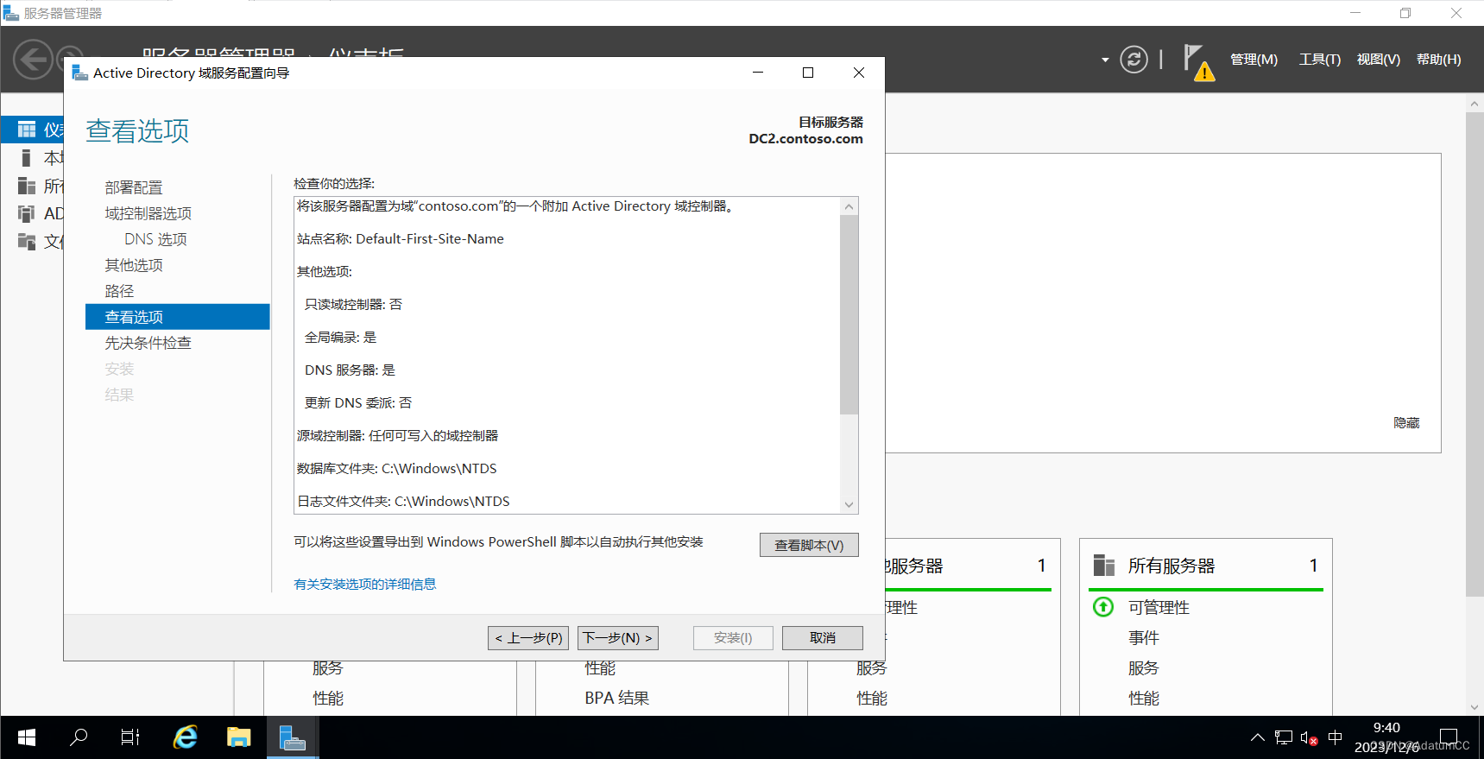Screen dimensions: 1484x759
Task: Select the AD DS icon in sidebar
Action: point(27,213)
